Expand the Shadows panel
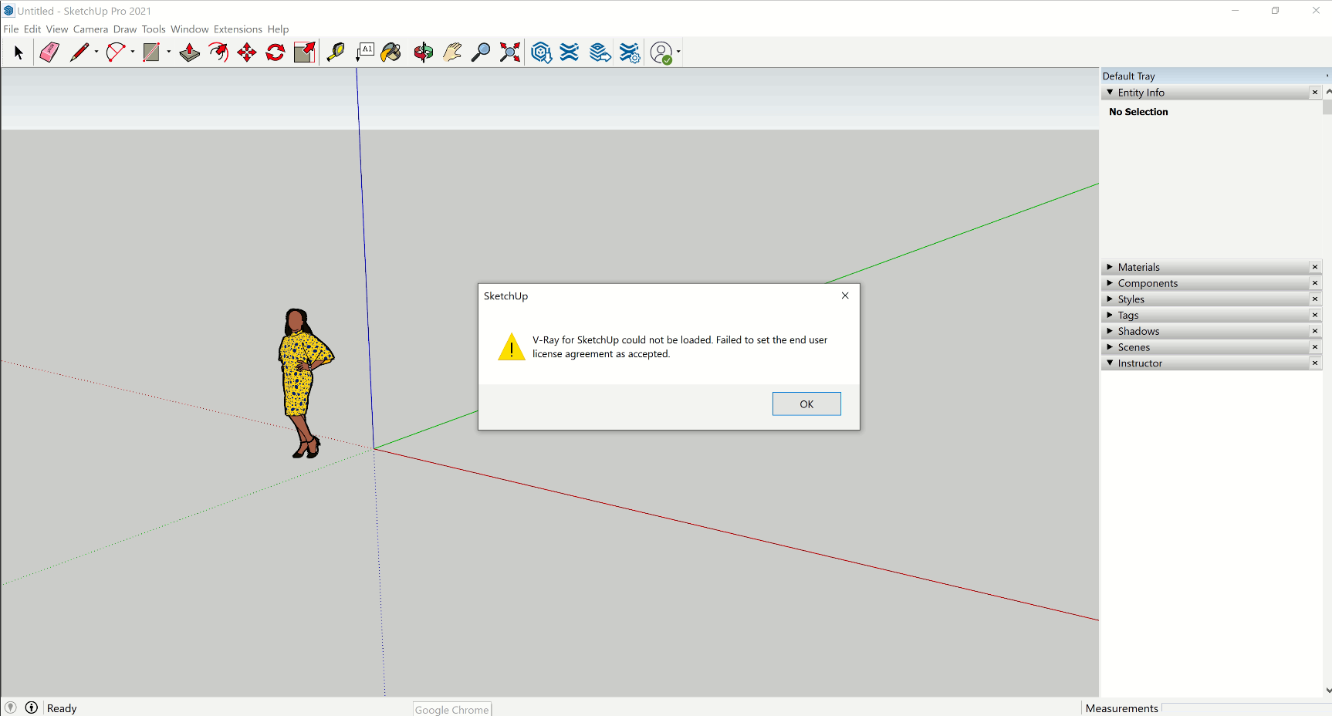The image size is (1332, 716). point(1110,331)
